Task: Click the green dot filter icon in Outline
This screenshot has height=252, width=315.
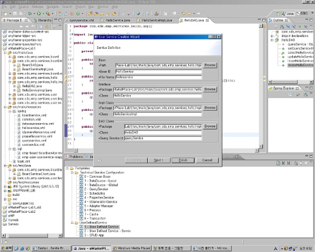Action: (299, 27)
